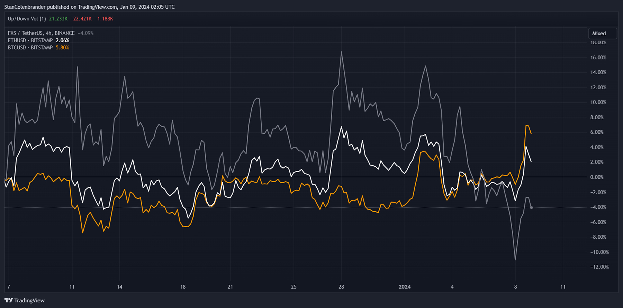The height and width of the screenshot is (308, 623).
Task: Click the FXS / TetherUS symbol title
Action: tap(41, 33)
